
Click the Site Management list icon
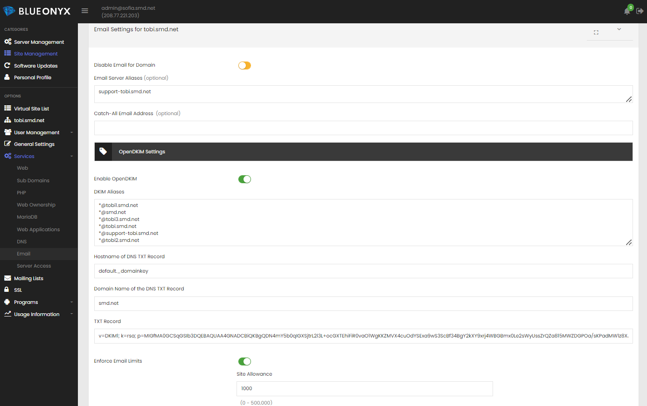(7, 53)
